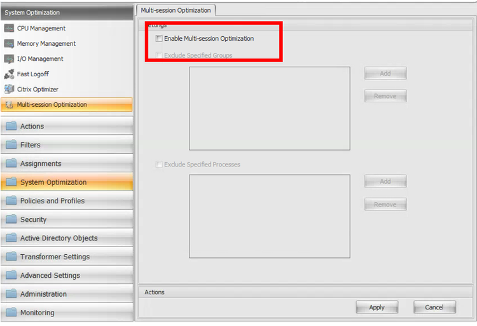Open the System Optimization navigation pane
477x326 pixels.
click(67, 182)
